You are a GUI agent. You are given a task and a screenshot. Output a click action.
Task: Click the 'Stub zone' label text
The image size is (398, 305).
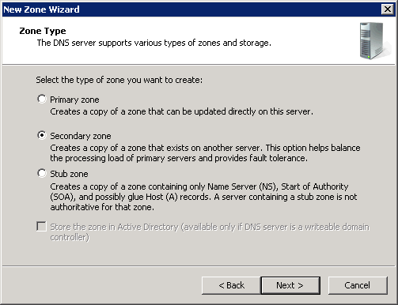pyautogui.click(x=69, y=174)
